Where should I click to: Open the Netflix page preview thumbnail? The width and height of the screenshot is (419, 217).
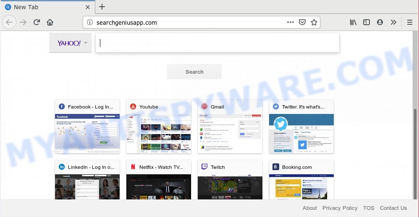click(159, 187)
